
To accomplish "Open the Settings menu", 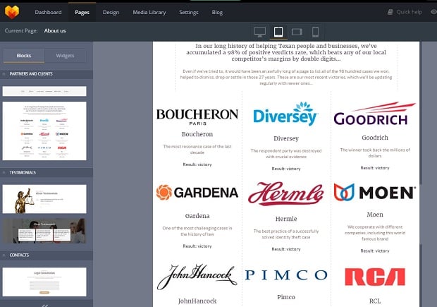I will pos(188,12).
